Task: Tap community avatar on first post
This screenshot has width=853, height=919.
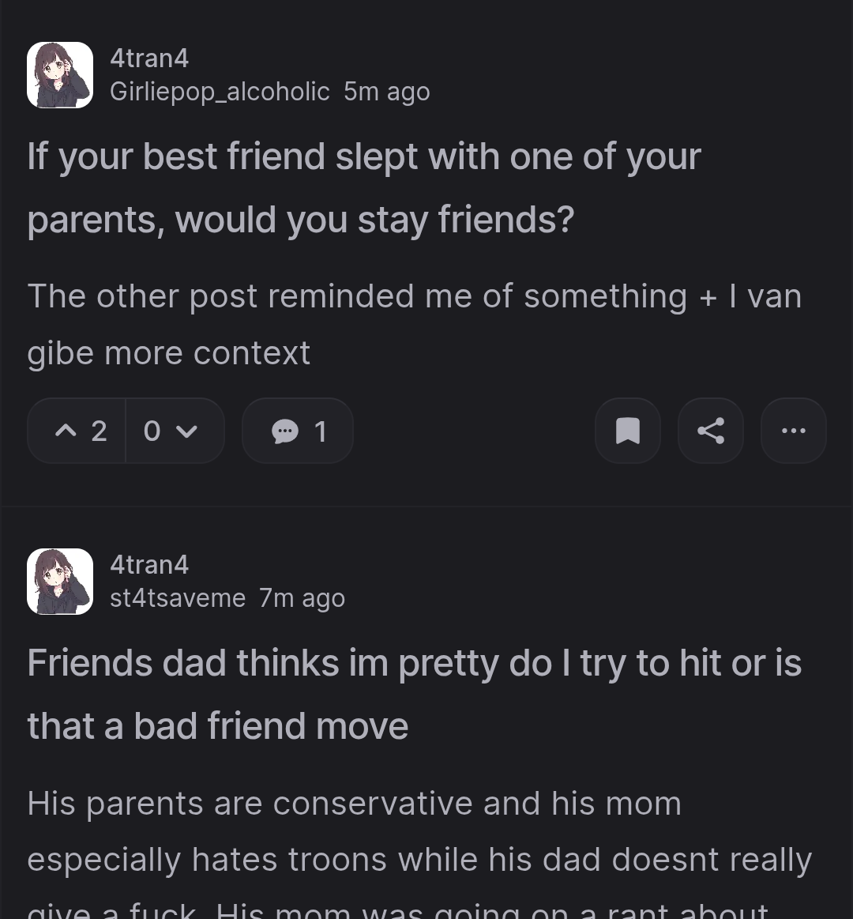Action: point(60,75)
